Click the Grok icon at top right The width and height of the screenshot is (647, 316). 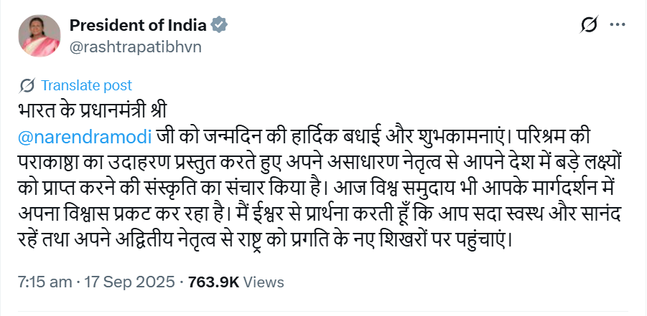coord(588,25)
